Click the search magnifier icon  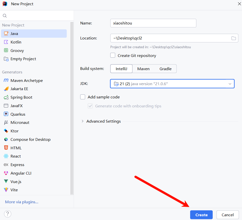pos(5,16)
